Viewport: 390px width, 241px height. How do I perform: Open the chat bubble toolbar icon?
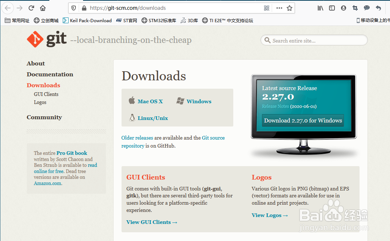point(367,8)
